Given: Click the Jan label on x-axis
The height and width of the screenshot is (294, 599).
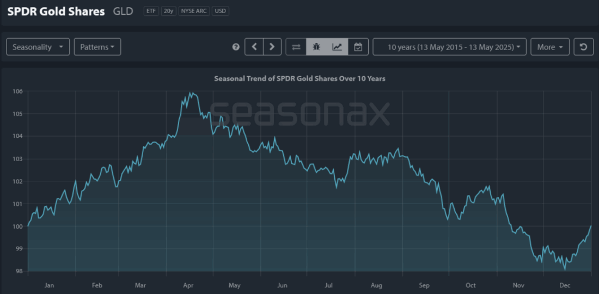Looking at the screenshot, I should click(x=49, y=286).
